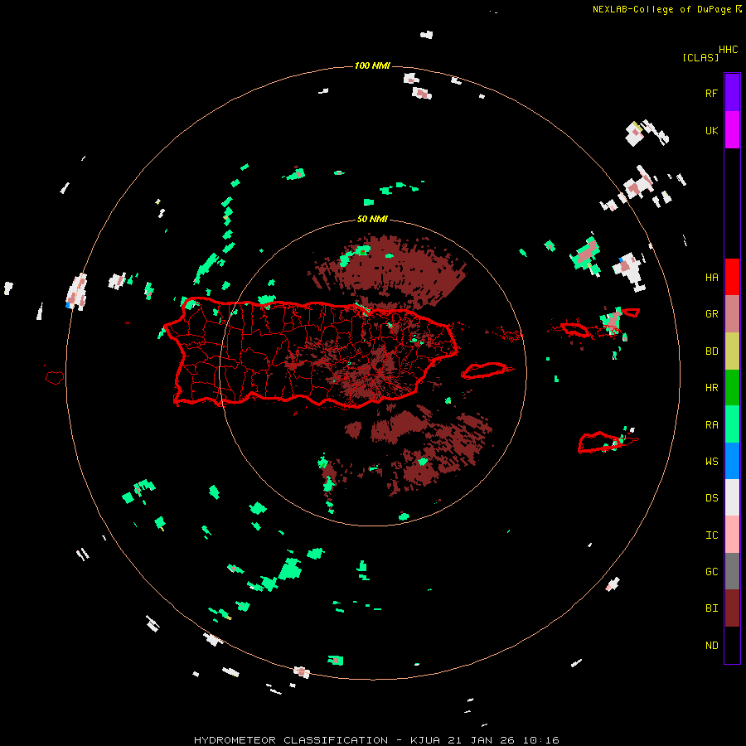Select the IC pink legend block

tap(732, 535)
